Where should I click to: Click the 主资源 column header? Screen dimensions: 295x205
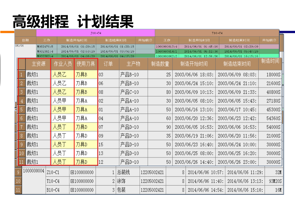[38, 64]
